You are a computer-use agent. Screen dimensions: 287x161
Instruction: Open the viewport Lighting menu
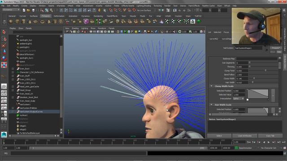pos(85,28)
